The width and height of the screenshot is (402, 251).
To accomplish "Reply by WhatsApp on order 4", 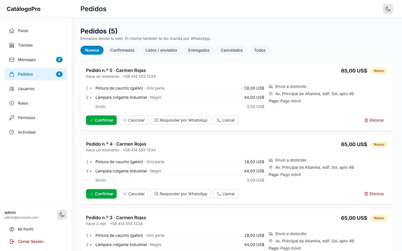I will [x=181, y=194].
